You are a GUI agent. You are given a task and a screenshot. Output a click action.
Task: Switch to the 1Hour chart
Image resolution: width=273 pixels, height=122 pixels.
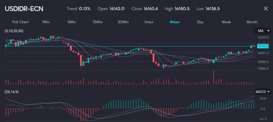149,22
